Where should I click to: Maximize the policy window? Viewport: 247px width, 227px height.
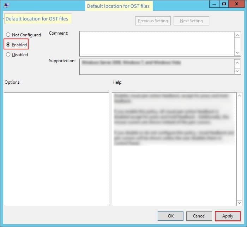click(224, 4)
